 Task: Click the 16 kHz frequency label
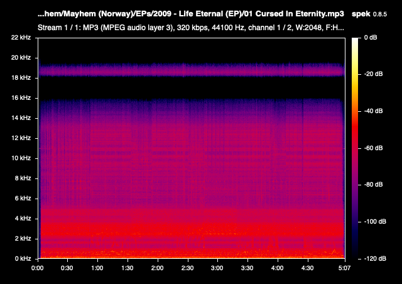coord(21,98)
